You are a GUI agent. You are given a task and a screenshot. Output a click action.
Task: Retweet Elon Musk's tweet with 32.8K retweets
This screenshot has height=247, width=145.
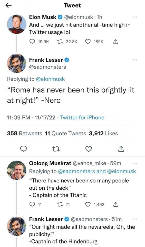(x=59, y=42)
